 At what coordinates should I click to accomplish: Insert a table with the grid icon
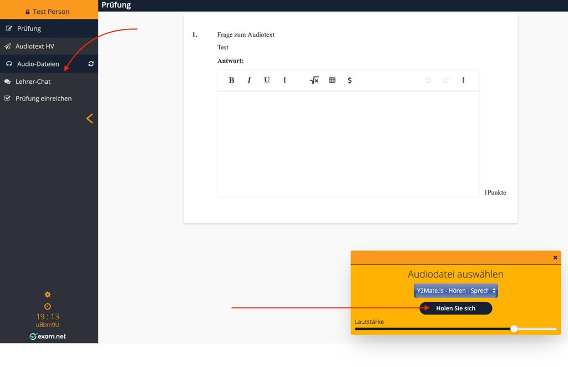332,81
